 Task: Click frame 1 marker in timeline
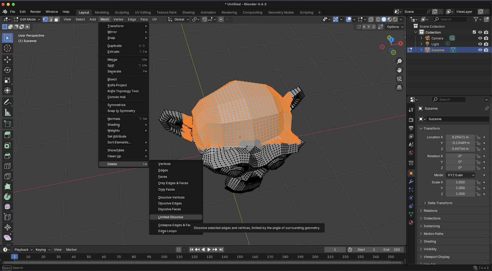click(x=15, y=257)
